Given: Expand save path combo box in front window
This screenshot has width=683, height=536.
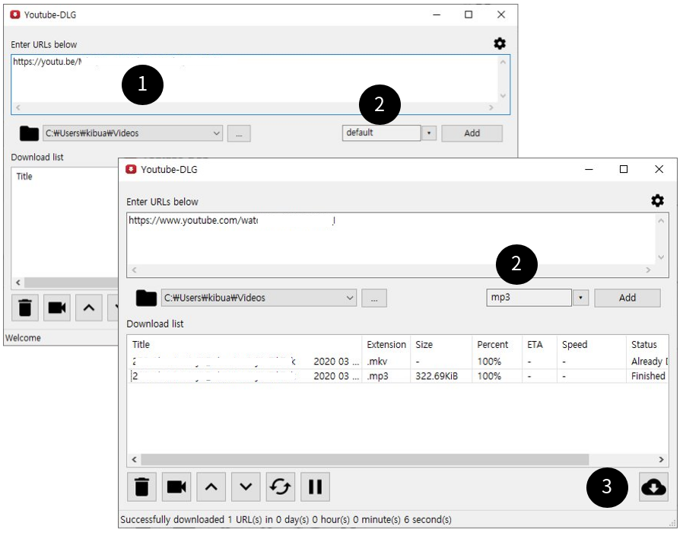Looking at the screenshot, I should click(x=259, y=298).
